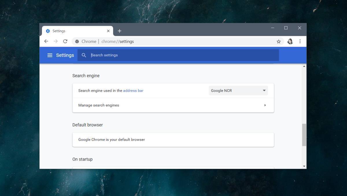Open the Settings hamburger menu
Image resolution: width=347 pixels, height=196 pixels.
[50, 55]
